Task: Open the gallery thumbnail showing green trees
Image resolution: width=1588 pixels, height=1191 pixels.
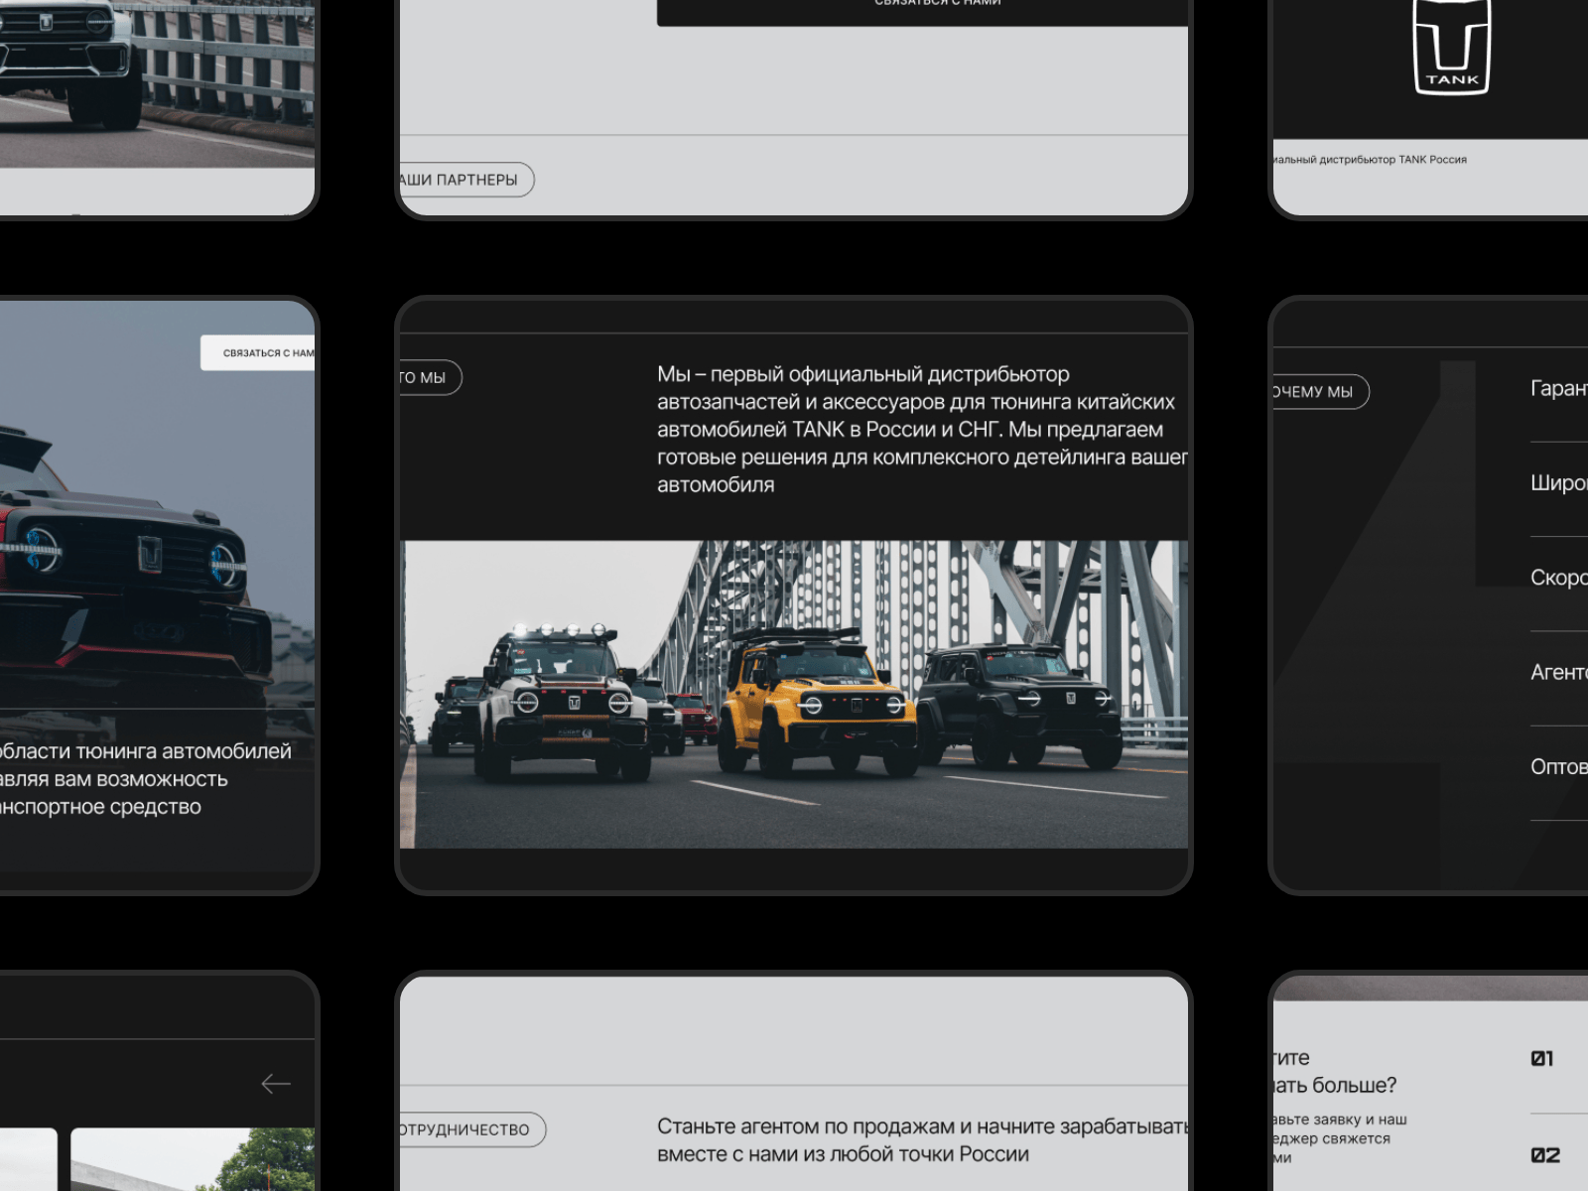Action: tap(193, 1159)
